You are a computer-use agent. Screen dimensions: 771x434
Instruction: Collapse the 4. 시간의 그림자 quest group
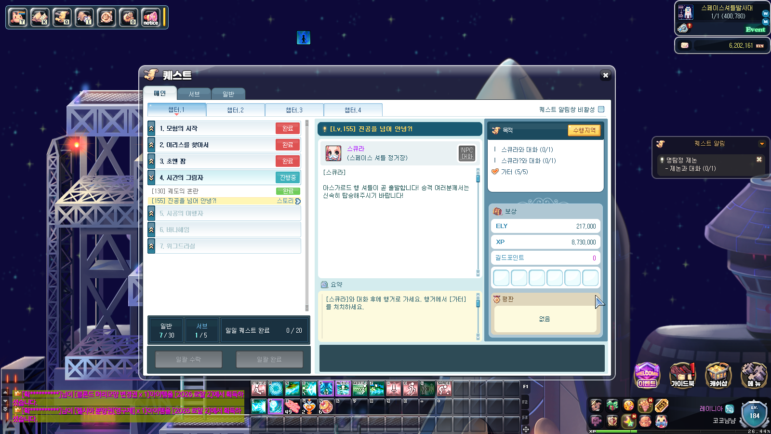point(151,177)
